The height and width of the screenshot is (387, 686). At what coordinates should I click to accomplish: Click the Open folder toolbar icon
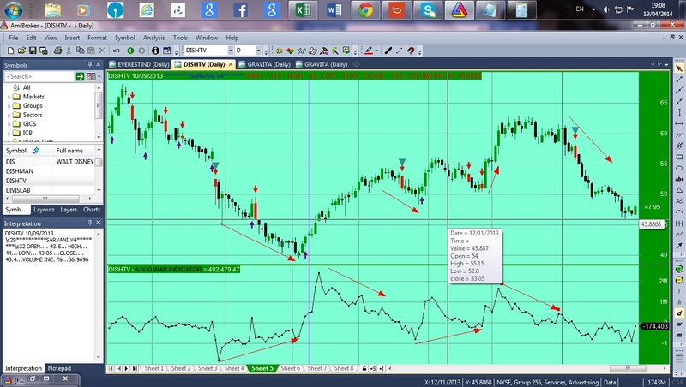(x=21, y=51)
